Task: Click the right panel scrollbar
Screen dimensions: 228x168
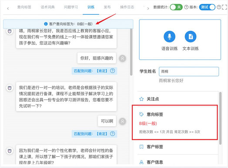Action: click(x=220, y=118)
